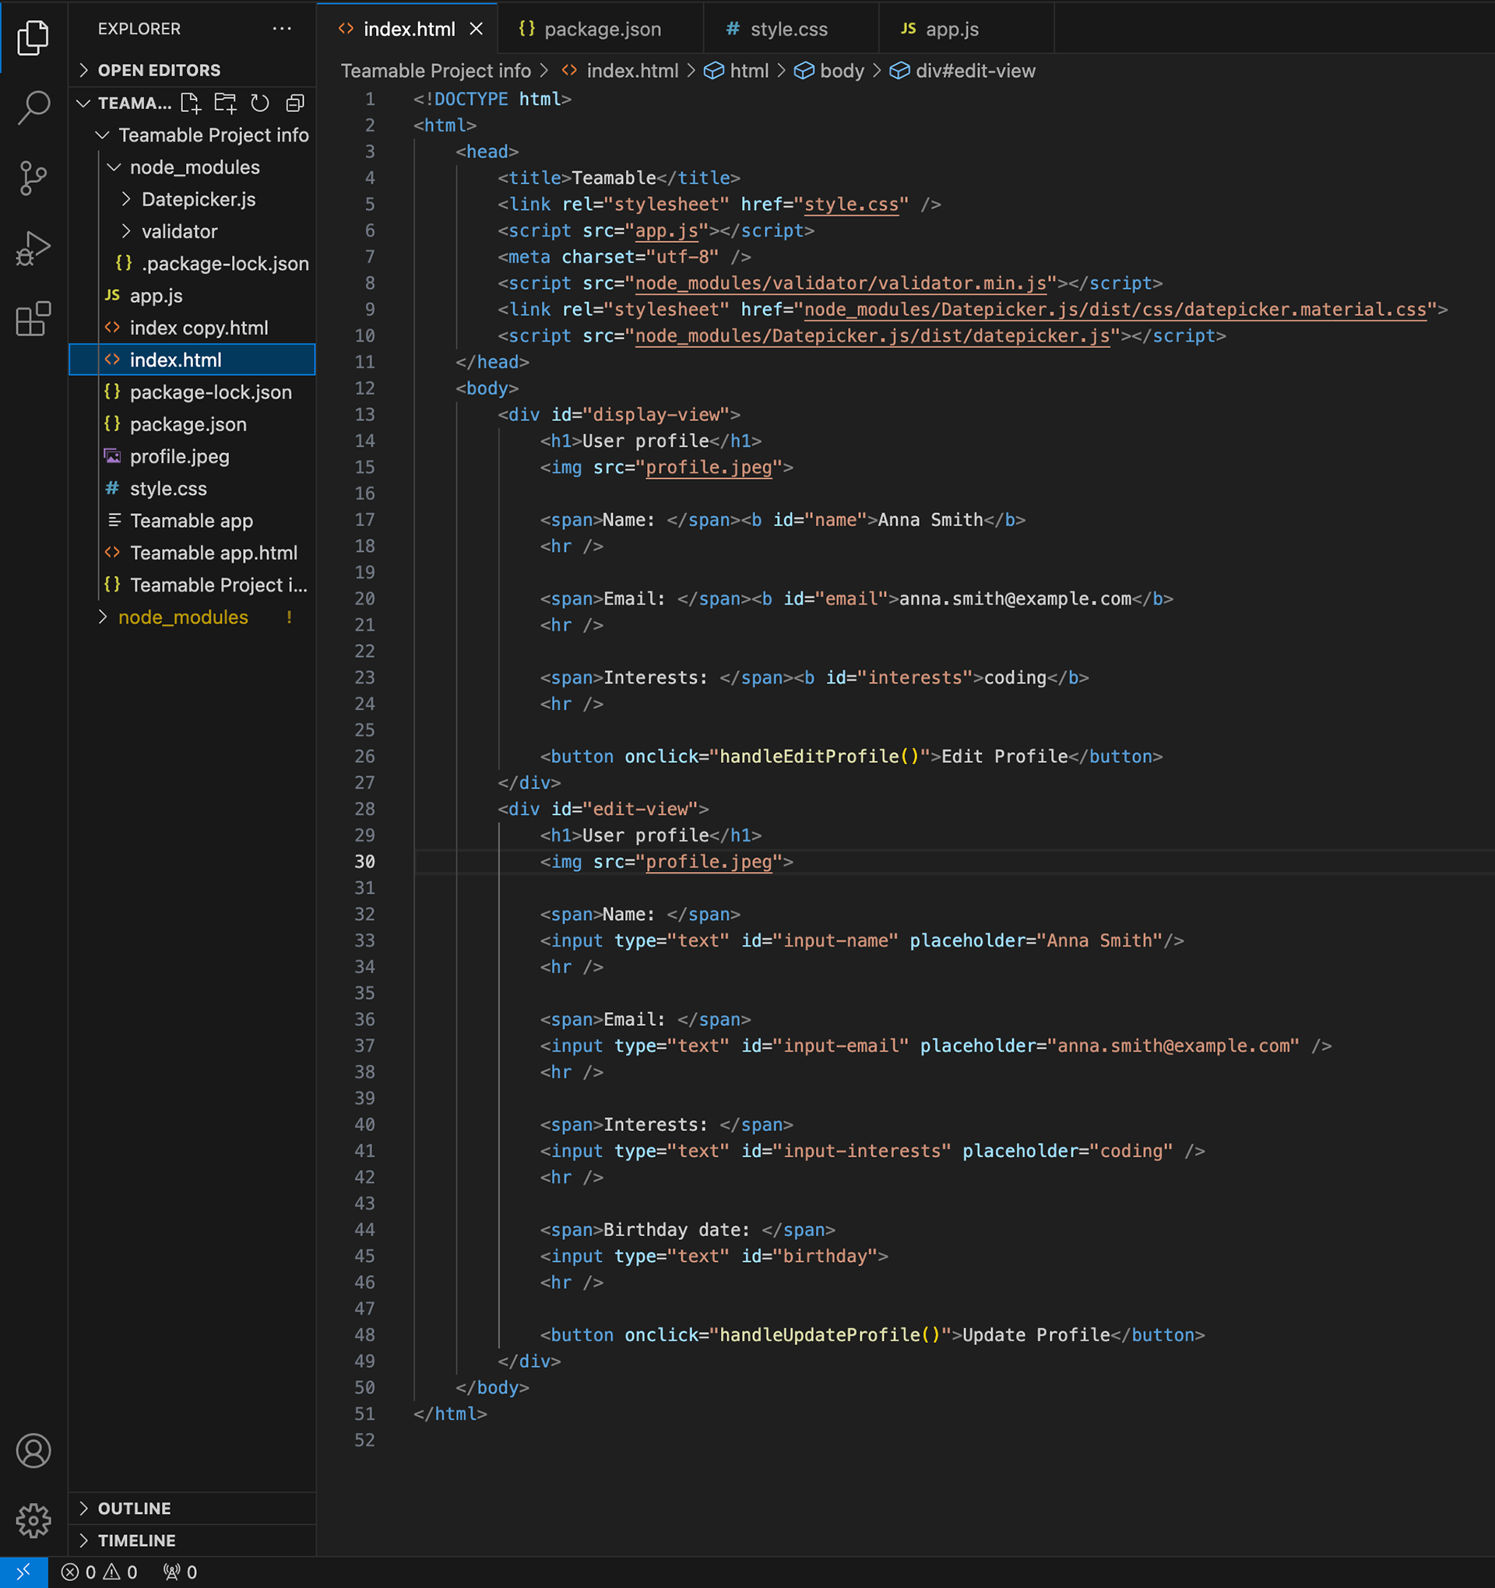Click the Teamable Project info breadcrumb
Screen dimensions: 1495x1588
pyautogui.click(x=435, y=71)
